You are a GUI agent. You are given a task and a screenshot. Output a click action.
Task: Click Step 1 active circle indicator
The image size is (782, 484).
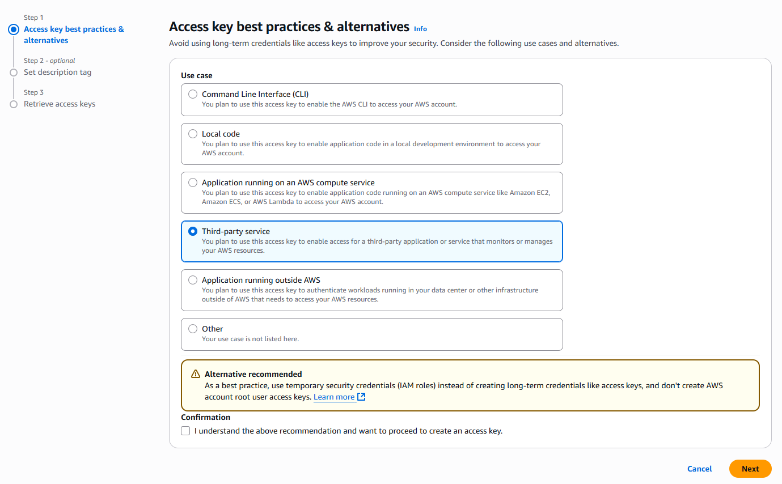click(x=14, y=29)
